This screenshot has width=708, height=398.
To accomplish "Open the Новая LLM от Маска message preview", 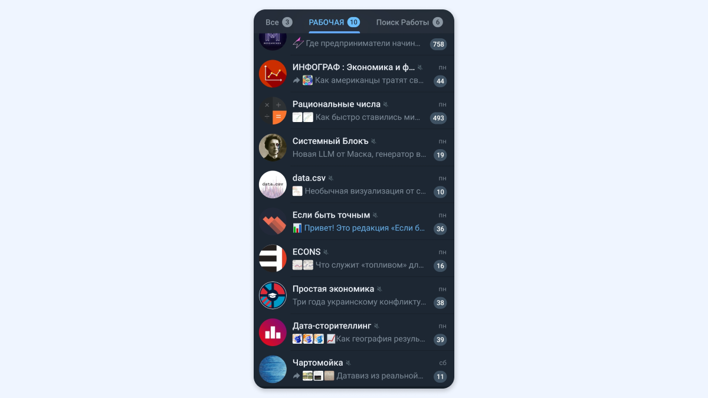I will tap(359, 154).
